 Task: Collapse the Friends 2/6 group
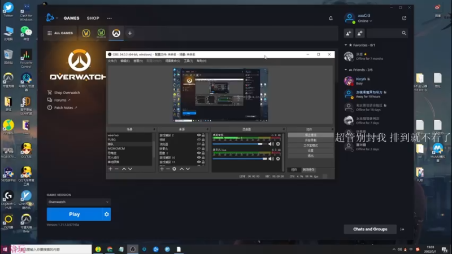pos(346,69)
